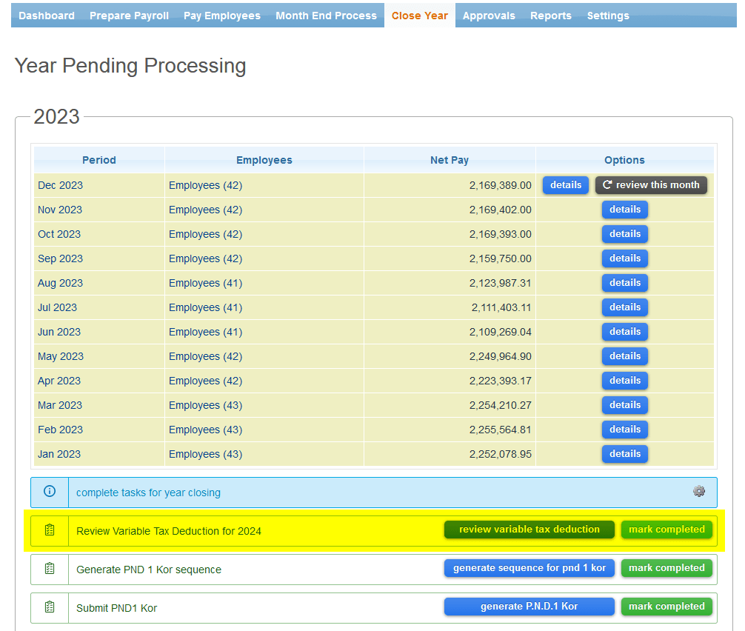Click clipboard icon for Review Variable Tax Deduction
Viewport: 745px width, 631px height.
point(50,530)
